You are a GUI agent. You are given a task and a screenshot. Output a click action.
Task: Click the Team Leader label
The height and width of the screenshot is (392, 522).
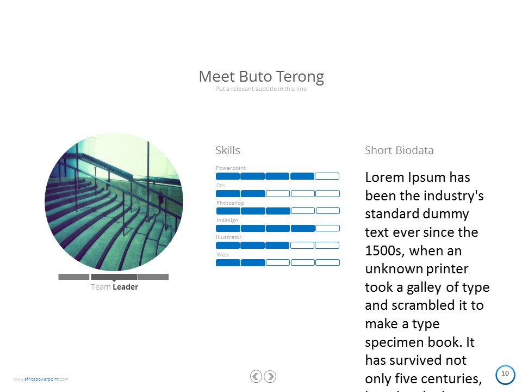114,287
